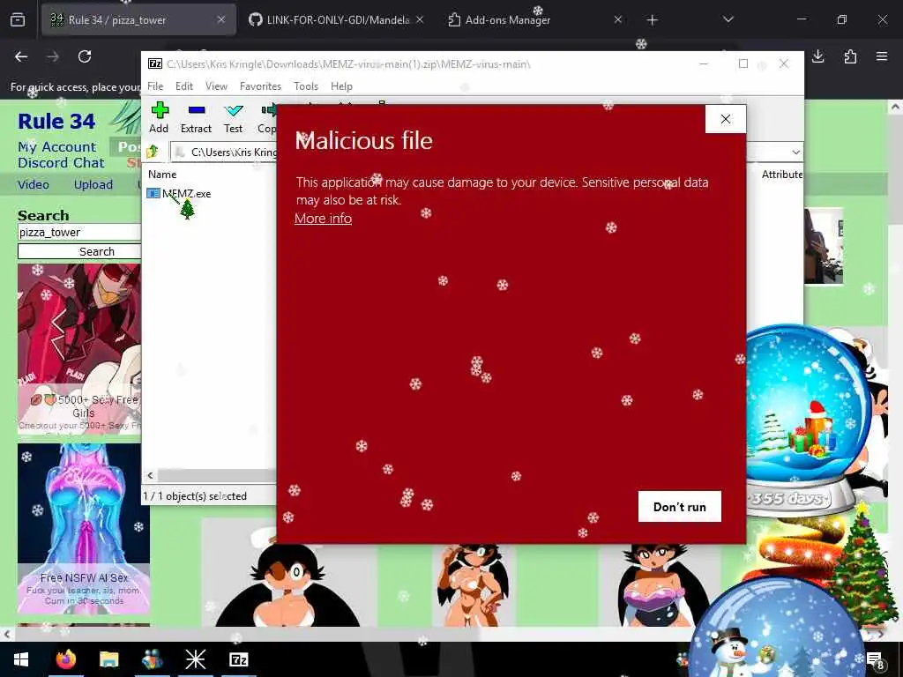Image resolution: width=903 pixels, height=677 pixels.
Task: Go back with the browser back arrow
Action: 21,56
